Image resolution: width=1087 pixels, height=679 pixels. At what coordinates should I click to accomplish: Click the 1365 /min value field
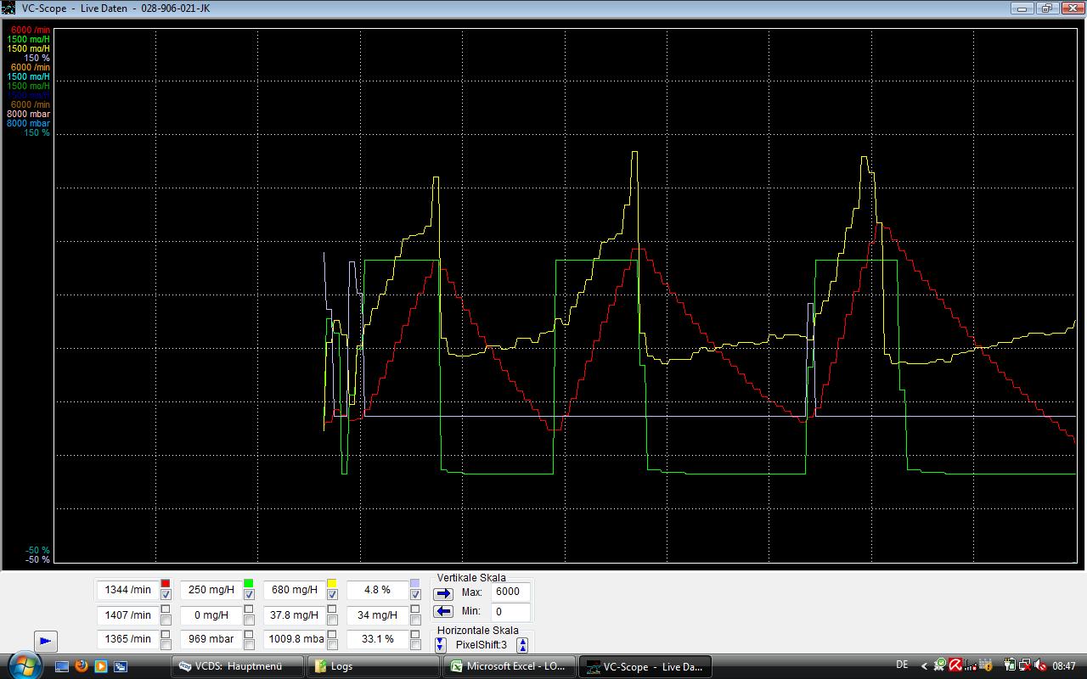coord(128,638)
